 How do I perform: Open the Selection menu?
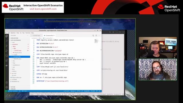(13, 33)
